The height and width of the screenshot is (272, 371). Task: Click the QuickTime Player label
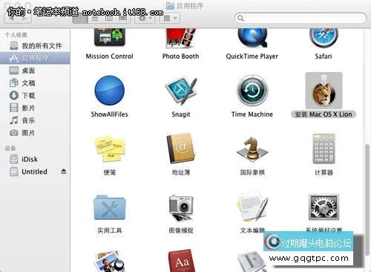tap(252, 56)
